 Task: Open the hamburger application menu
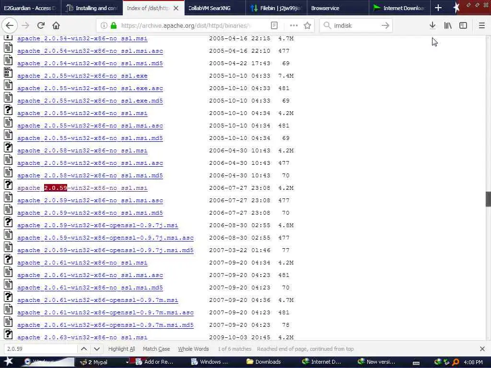pyautogui.click(x=482, y=26)
